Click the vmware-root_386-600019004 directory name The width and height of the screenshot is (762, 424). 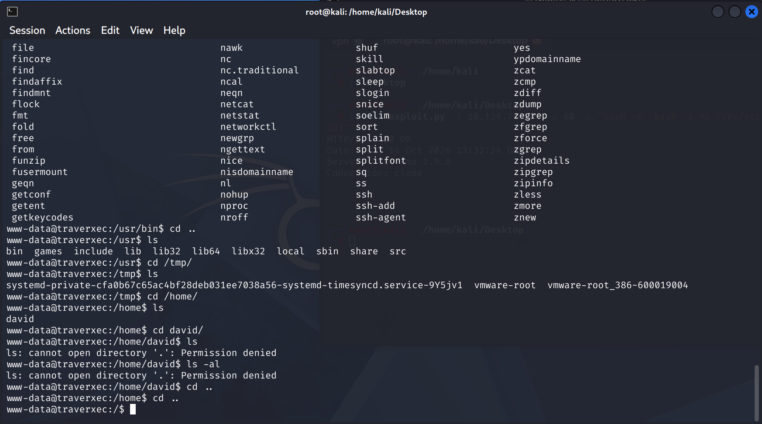(x=617, y=285)
